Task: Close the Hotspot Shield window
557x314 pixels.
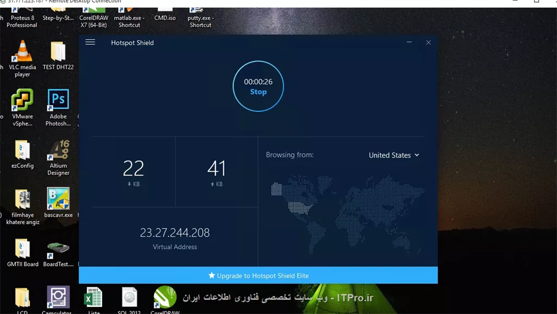Action: [x=429, y=42]
